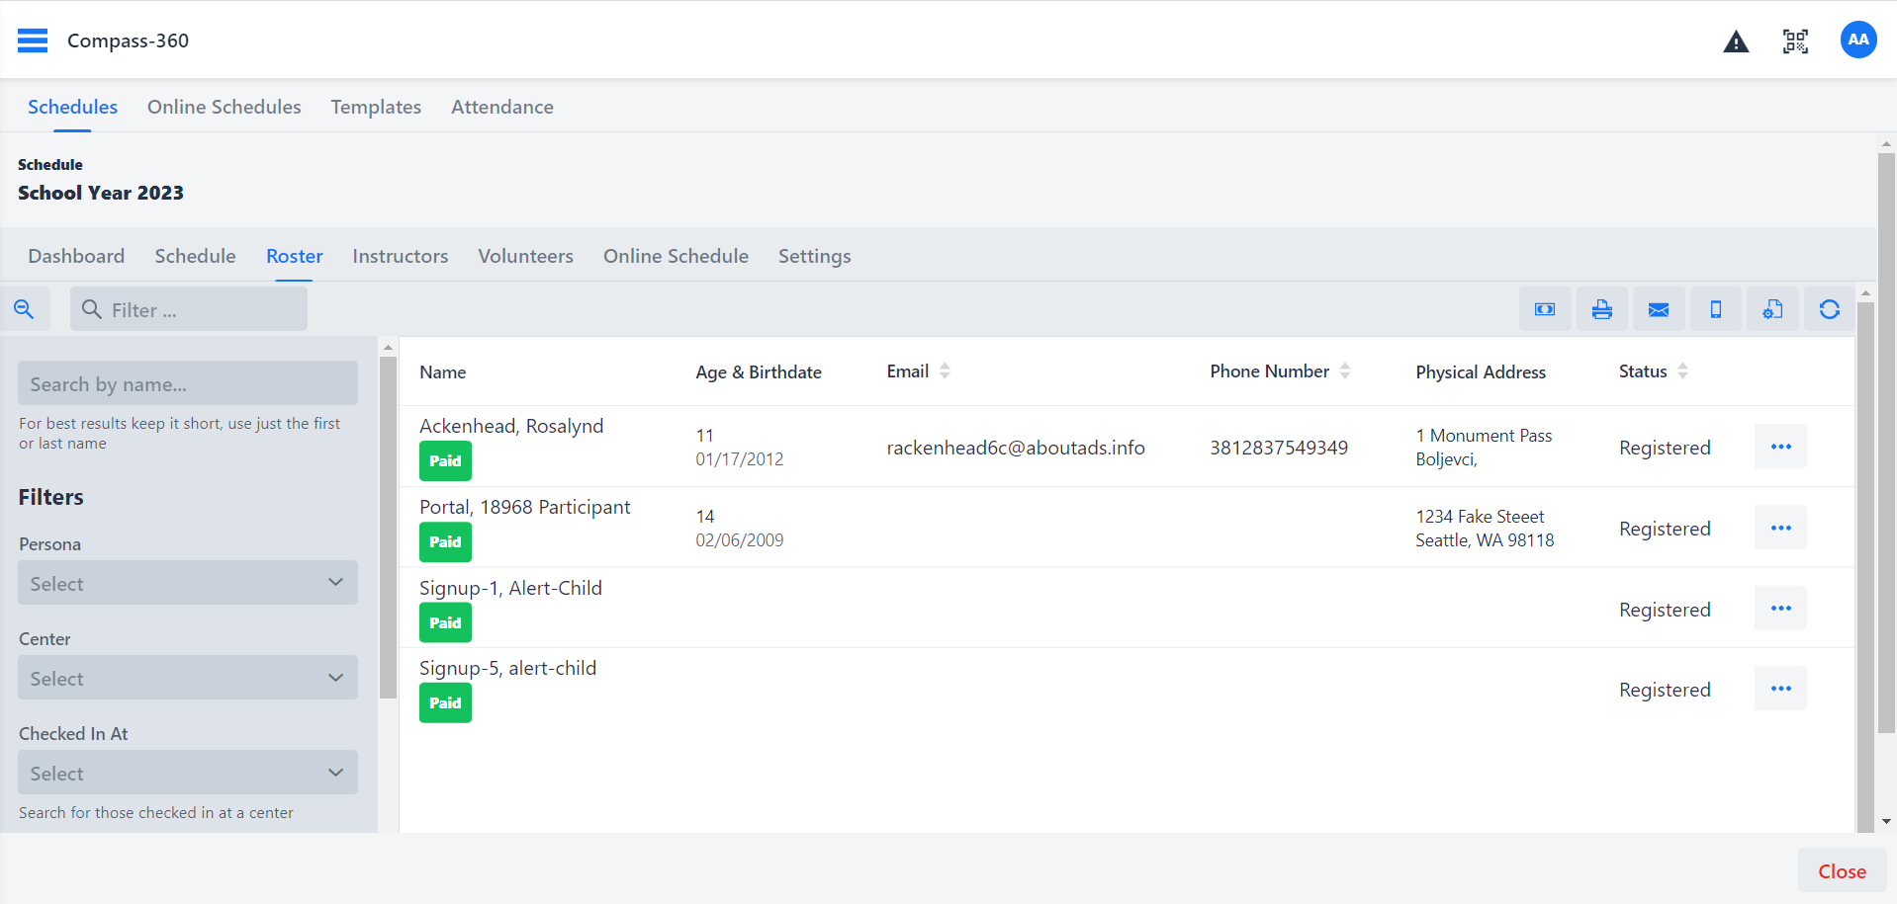Click the Search by name field
The height and width of the screenshot is (904, 1897).
pos(188,383)
